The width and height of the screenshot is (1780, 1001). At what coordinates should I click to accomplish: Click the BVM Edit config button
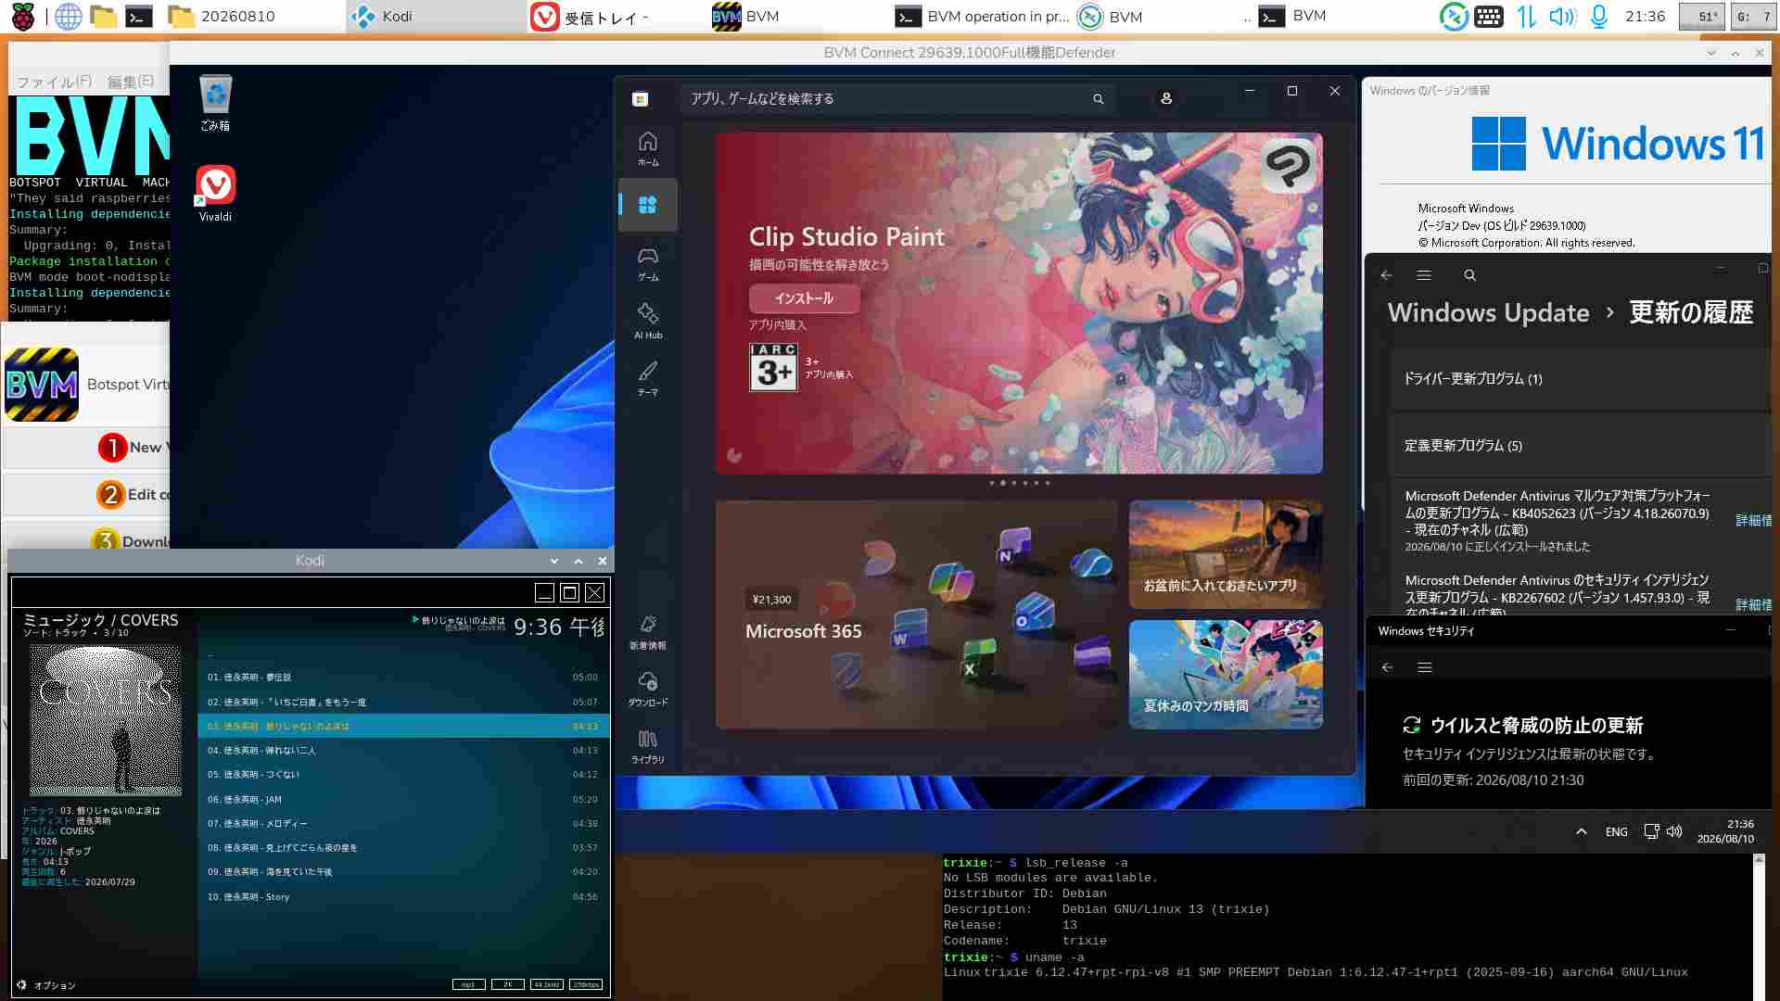(86, 495)
